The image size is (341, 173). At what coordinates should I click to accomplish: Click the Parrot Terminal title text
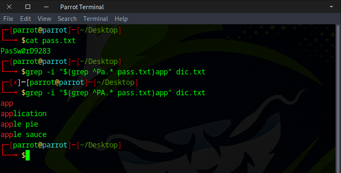[x=82, y=7]
